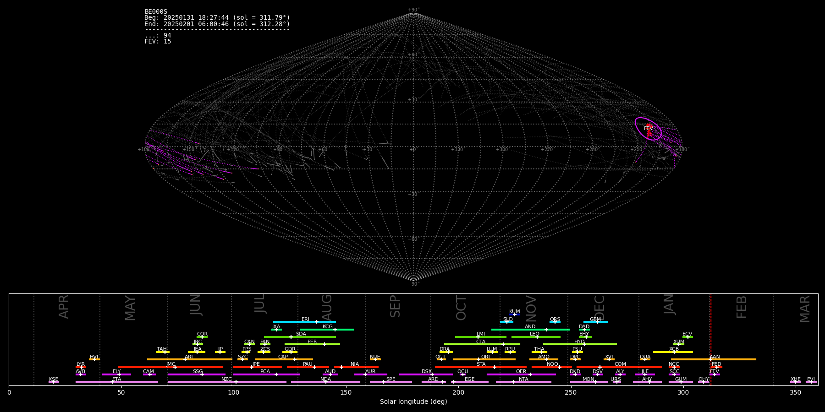Click the ERI shower label
The height and width of the screenshot is (412, 825).
click(x=306, y=320)
